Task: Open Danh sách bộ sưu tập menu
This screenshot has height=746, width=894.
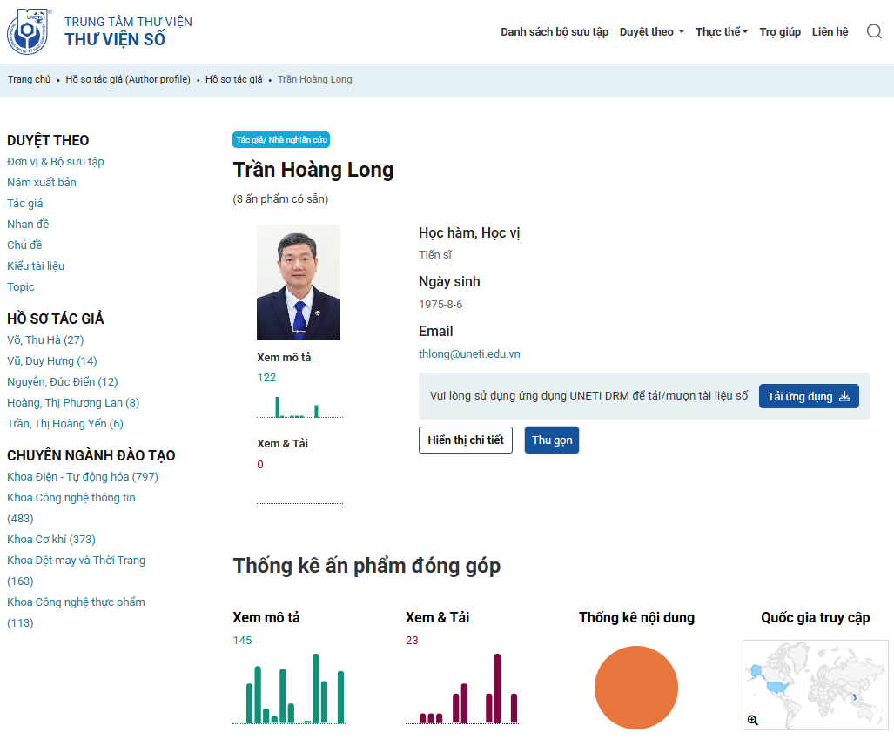Action: [x=555, y=32]
